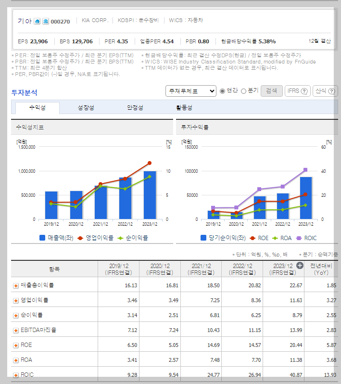Click the 2021/12 (IFRS연결) column header

tap(201, 269)
